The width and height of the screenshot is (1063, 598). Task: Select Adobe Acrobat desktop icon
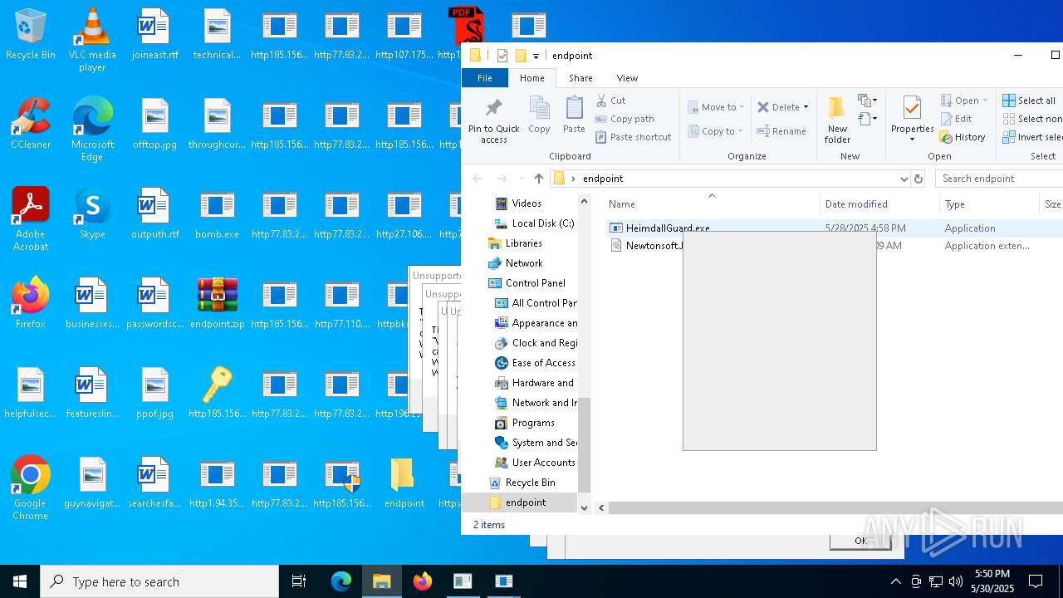point(31,219)
